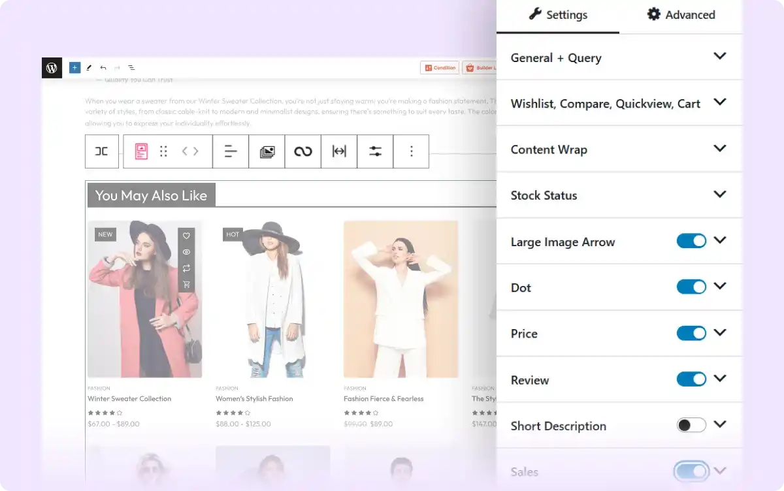The image size is (784, 491).
Task: Select the Settings tab
Action: point(557,15)
